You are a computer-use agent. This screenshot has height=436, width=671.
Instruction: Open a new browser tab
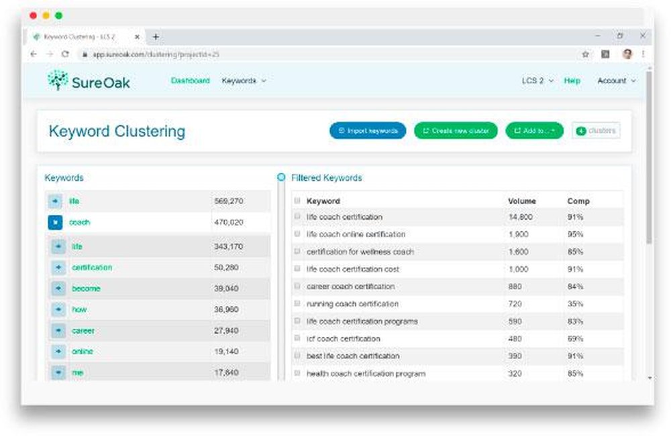click(156, 37)
